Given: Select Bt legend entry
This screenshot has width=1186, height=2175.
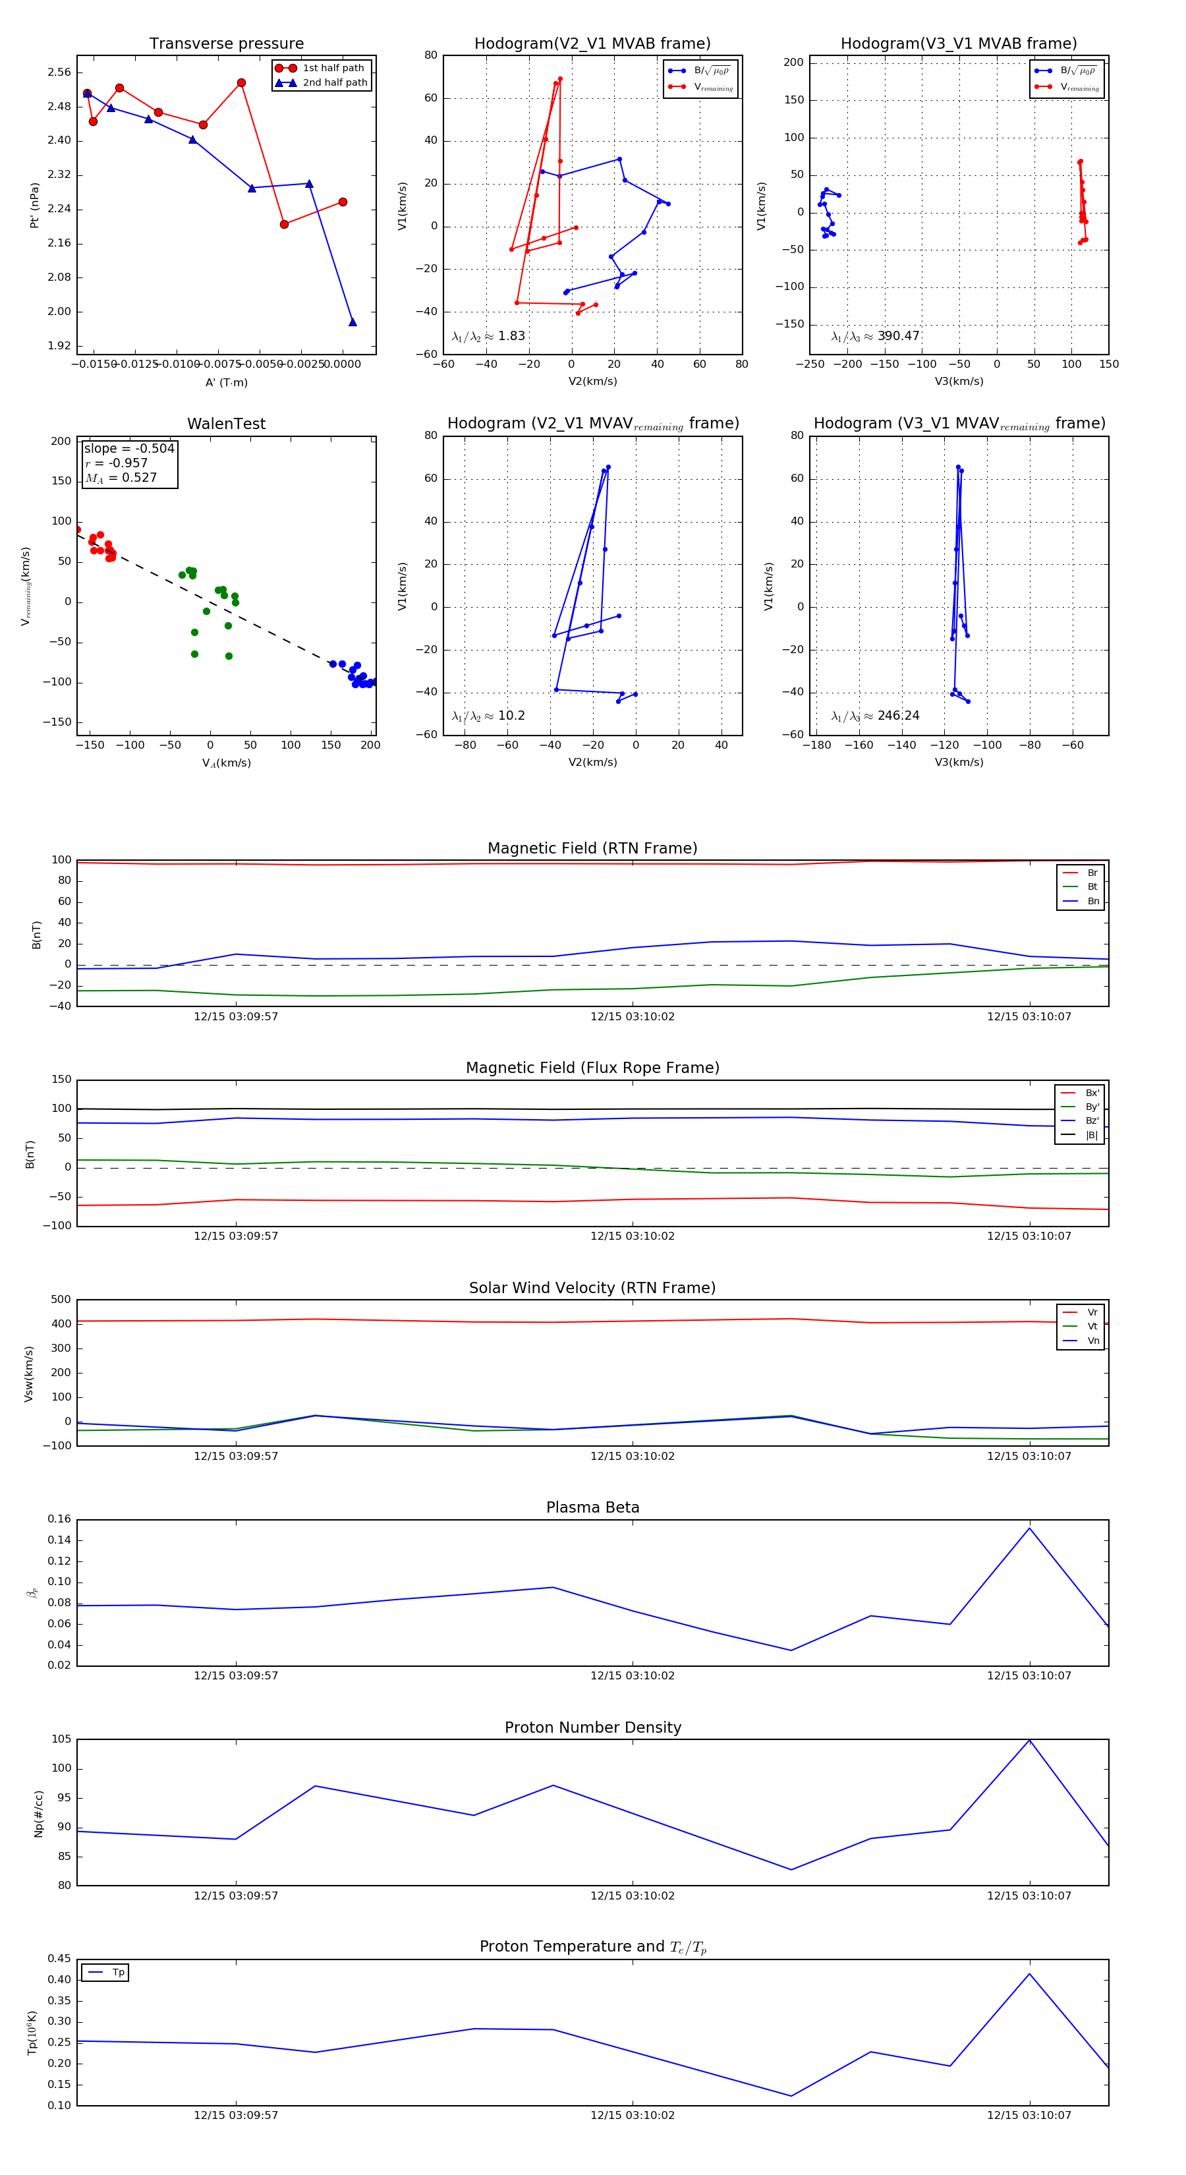Looking at the screenshot, I should pyautogui.click(x=1081, y=886).
